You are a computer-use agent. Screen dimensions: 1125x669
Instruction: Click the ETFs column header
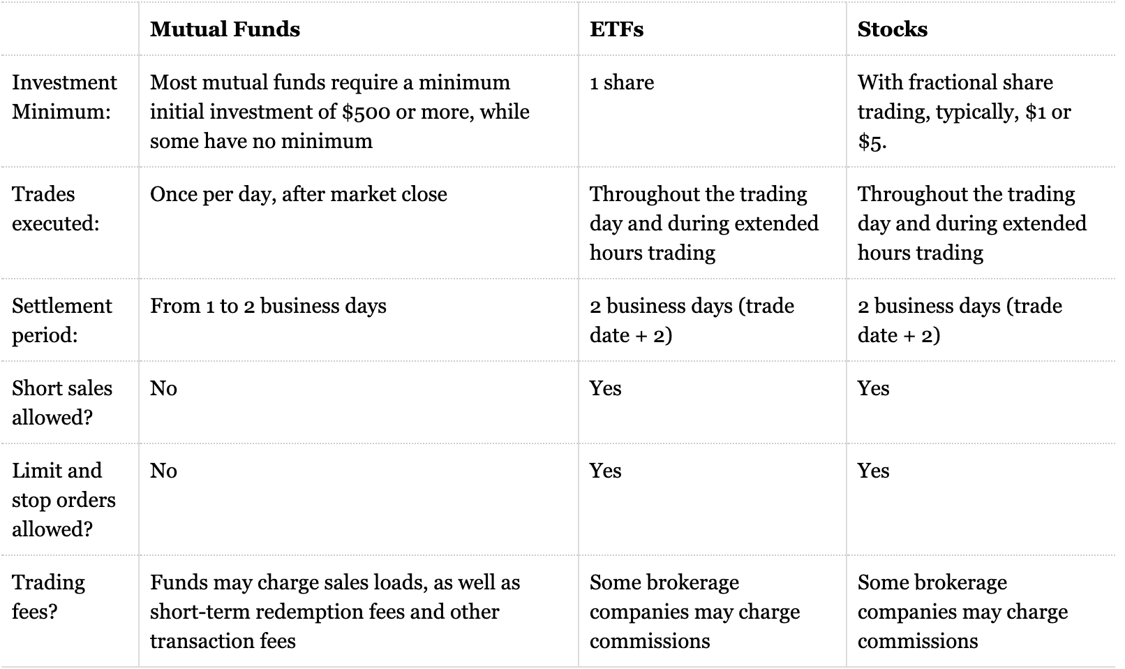click(616, 29)
